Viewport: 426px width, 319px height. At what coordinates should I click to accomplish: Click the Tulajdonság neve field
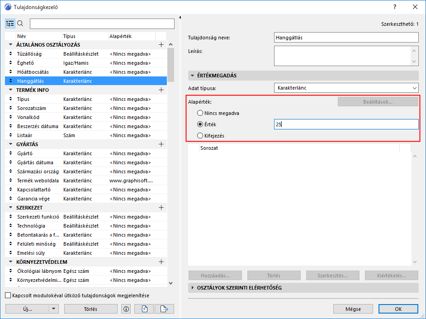coord(346,38)
